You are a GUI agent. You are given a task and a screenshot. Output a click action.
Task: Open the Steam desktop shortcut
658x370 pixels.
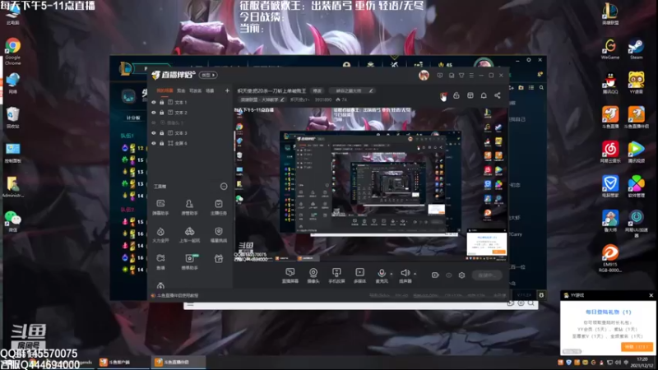tap(636, 49)
